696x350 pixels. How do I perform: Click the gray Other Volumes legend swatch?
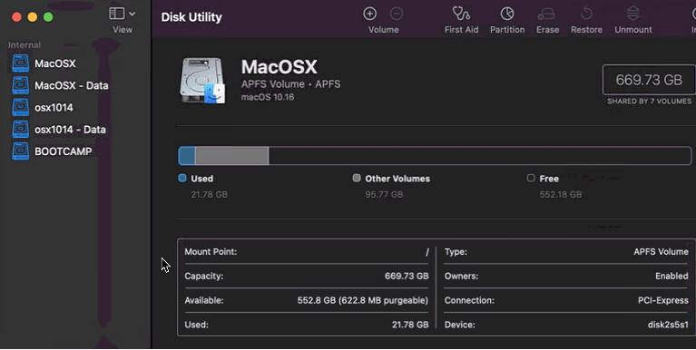click(357, 178)
